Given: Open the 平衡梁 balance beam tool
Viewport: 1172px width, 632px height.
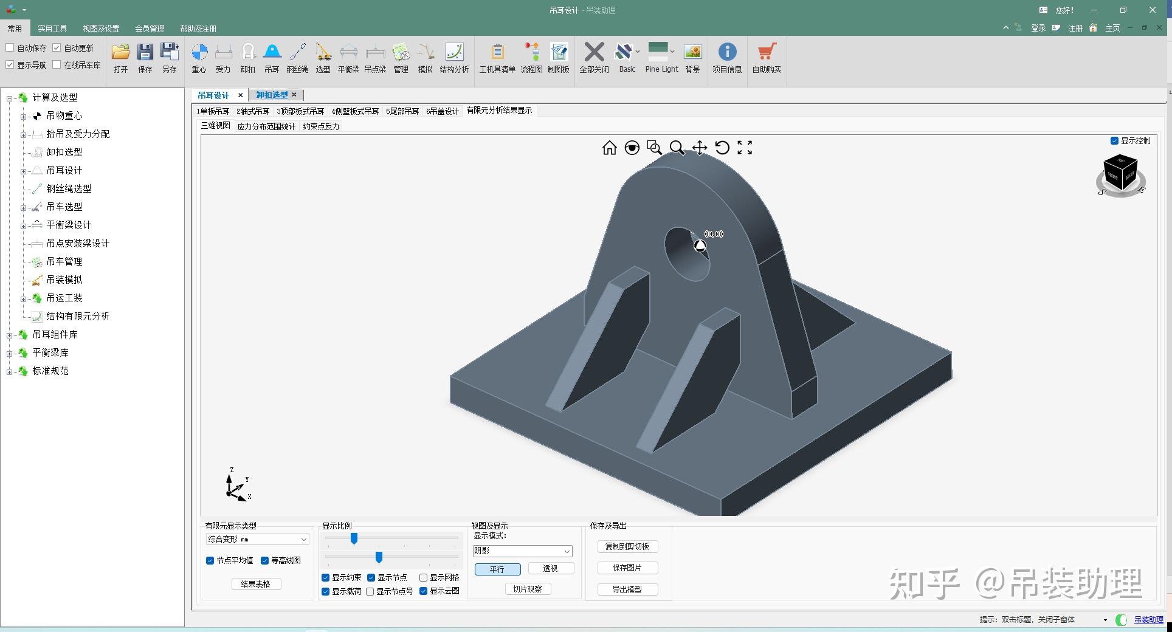Looking at the screenshot, I should point(348,58).
